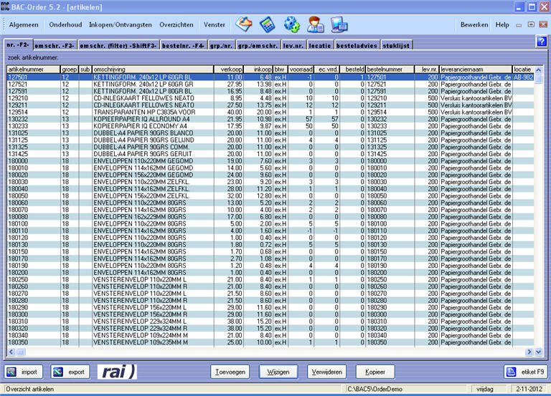The height and width of the screenshot is (396, 551).
Task: Open the Overzichten menu
Action: (176, 24)
